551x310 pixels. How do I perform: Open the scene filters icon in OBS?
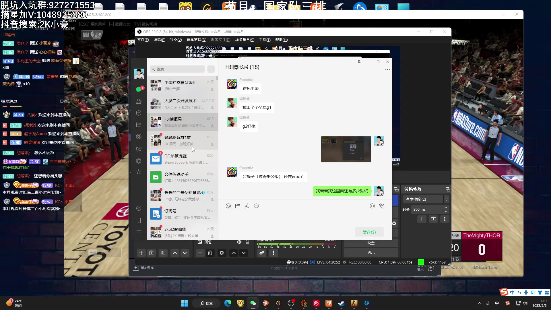[x=163, y=253]
